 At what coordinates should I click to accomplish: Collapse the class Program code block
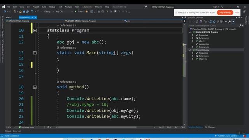tap(35, 30)
